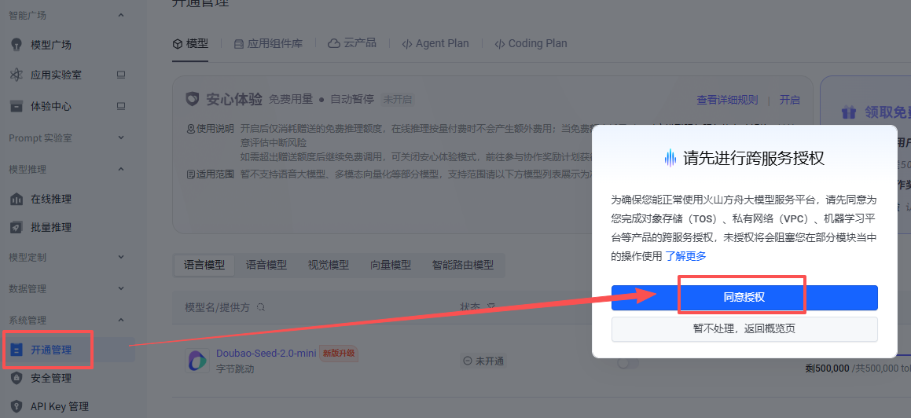Click the 请先进行跨服务授权 dialog title
The width and height of the screenshot is (911, 418).
(x=754, y=158)
